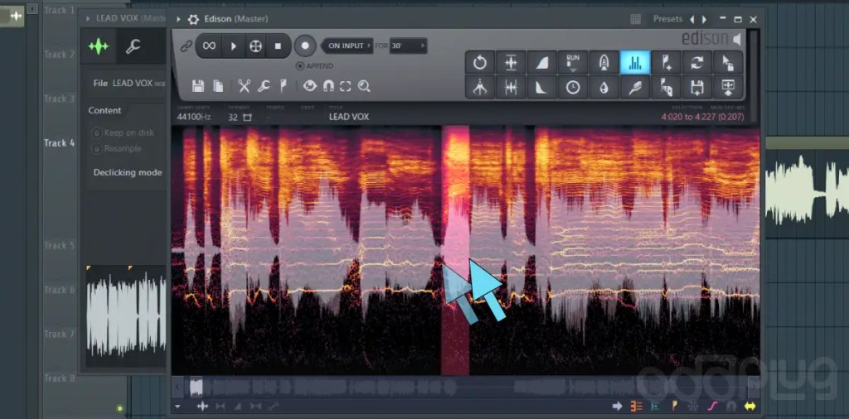
Task: Toggle loop playback in Edison
Action: pyautogui.click(x=209, y=46)
